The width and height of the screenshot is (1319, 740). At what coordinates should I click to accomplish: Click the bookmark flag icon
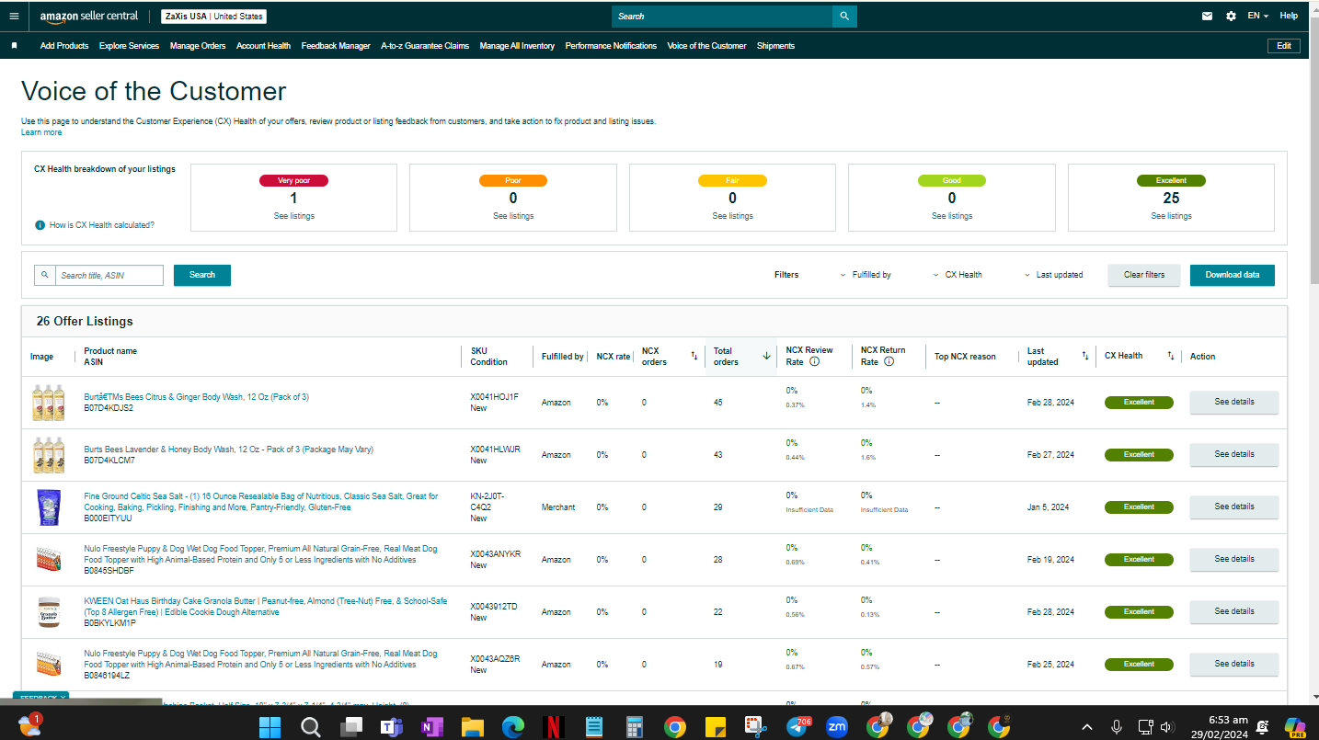tap(14, 45)
